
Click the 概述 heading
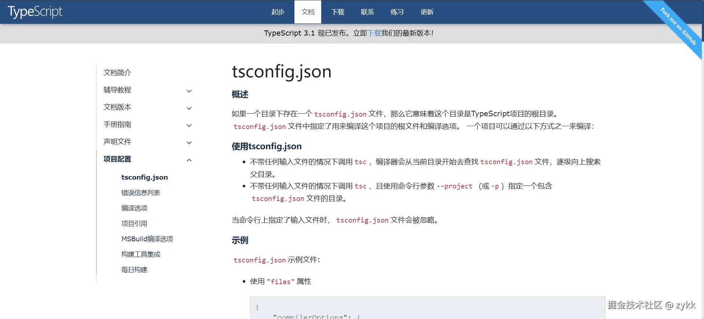pyautogui.click(x=240, y=95)
